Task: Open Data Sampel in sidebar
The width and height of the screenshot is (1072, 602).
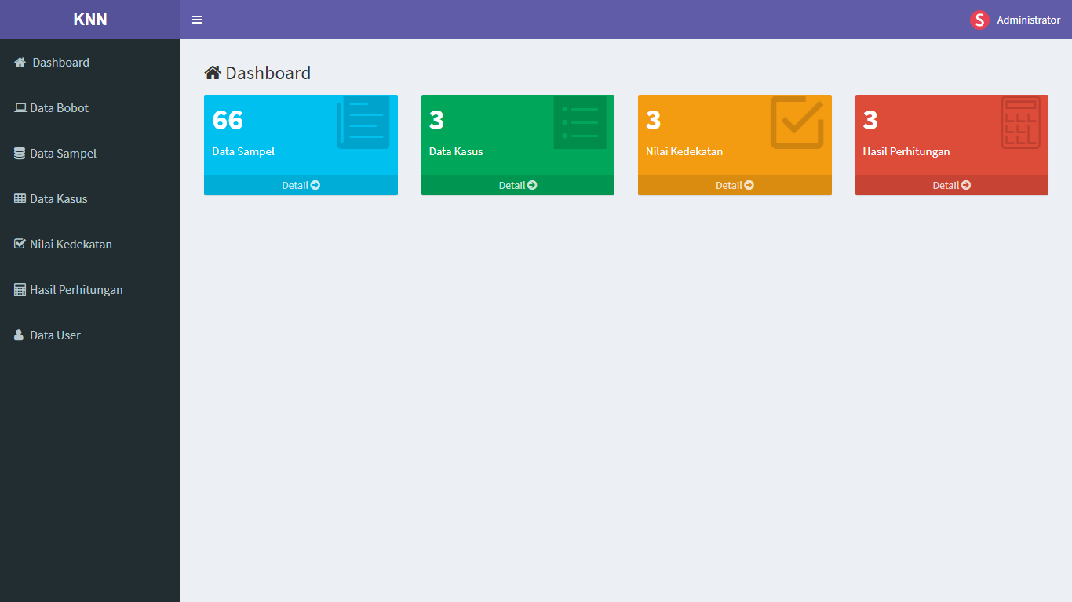Action: (63, 153)
